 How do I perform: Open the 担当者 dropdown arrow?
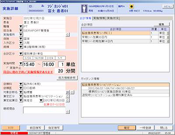(x=21, y=30)
